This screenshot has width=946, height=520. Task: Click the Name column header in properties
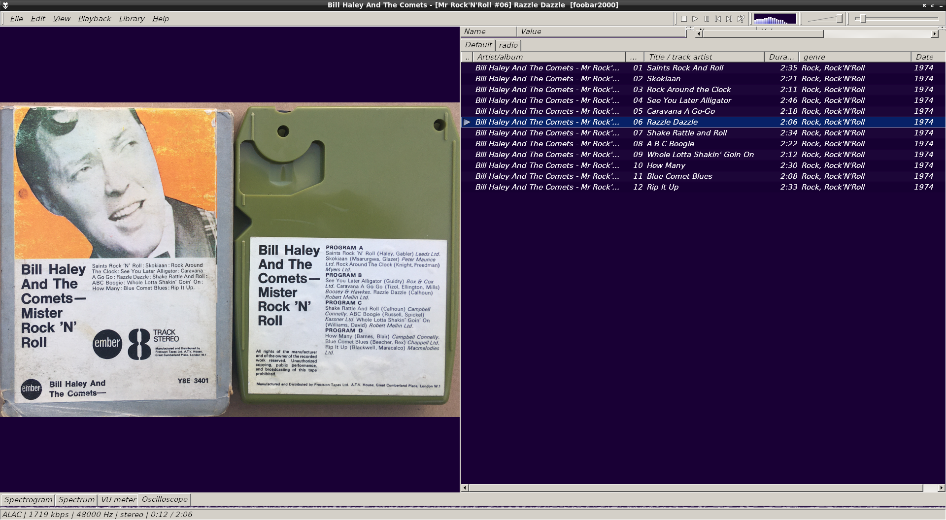click(x=489, y=32)
